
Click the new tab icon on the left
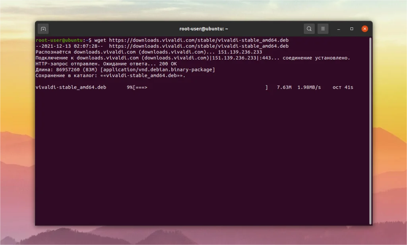[43, 29]
